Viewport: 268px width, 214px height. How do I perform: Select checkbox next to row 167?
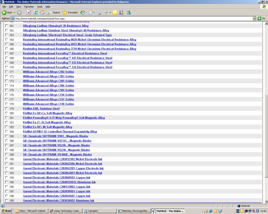coord(6,53)
